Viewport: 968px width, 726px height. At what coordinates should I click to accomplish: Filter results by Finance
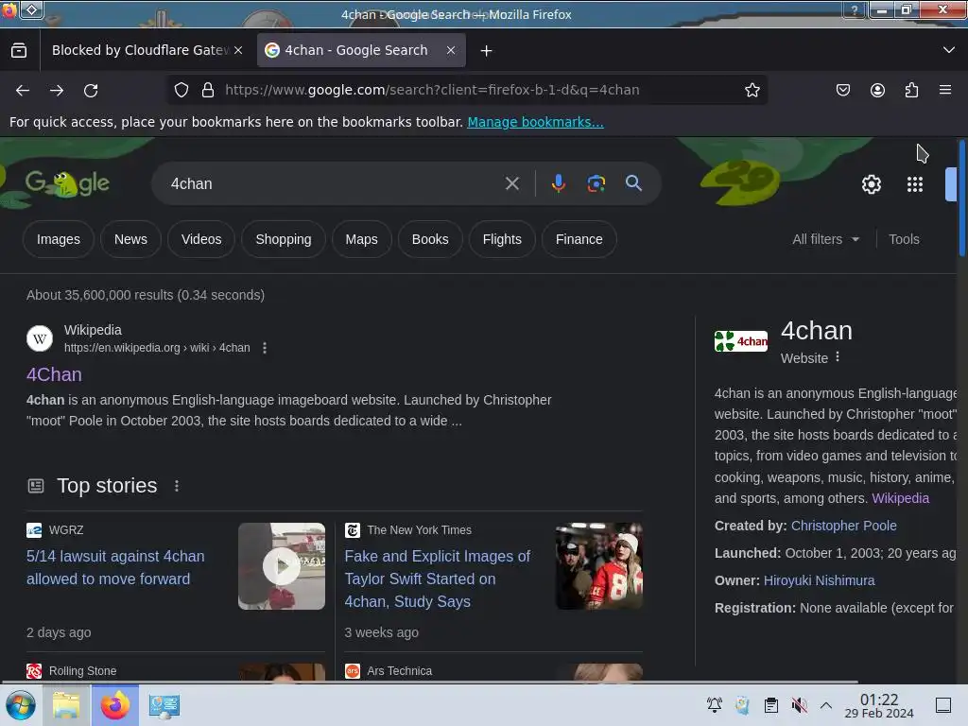click(x=579, y=239)
